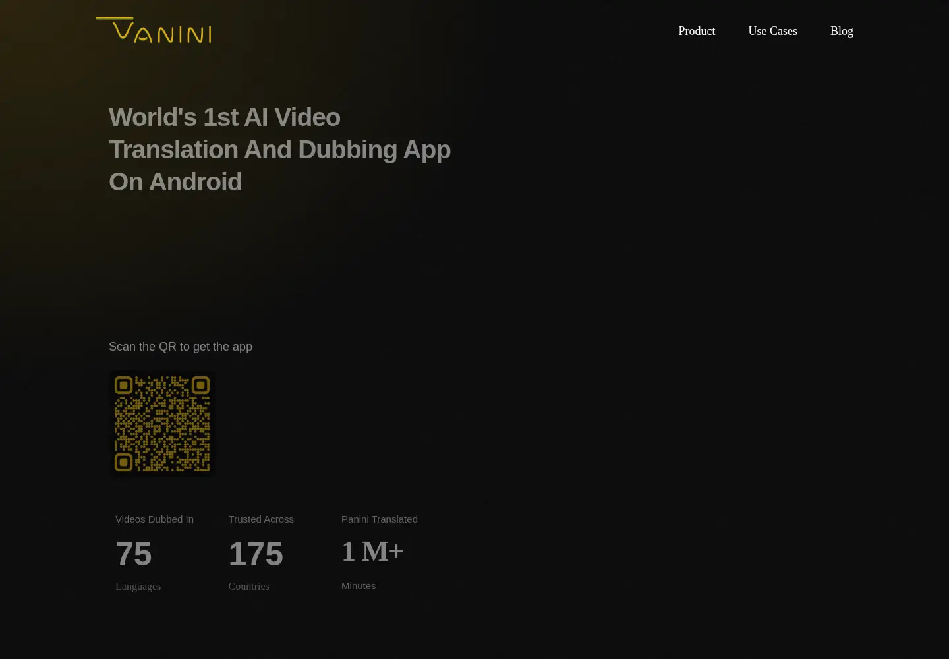
Task: Click the headline "World's 1st AI Video"
Action: (x=225, y=117)
